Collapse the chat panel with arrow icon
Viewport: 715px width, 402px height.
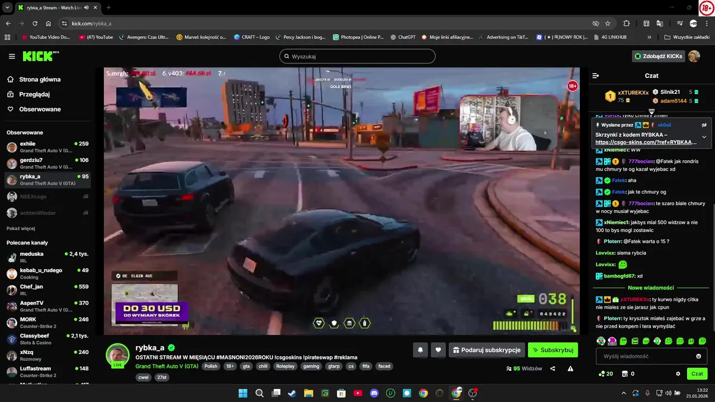point(595,75)
